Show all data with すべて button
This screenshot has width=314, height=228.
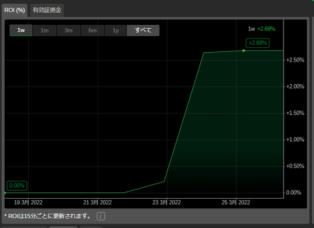[x=143, y=31]
